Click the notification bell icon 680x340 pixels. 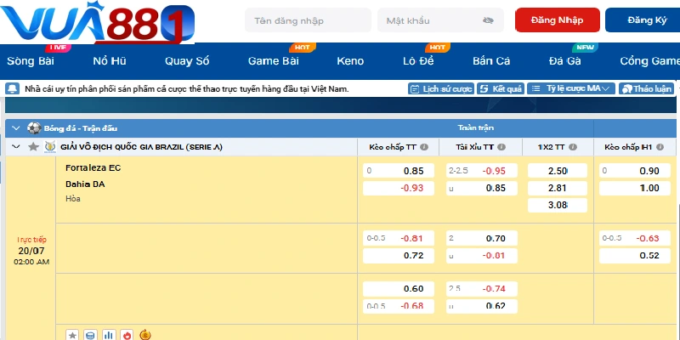click(x=12, y=88)
